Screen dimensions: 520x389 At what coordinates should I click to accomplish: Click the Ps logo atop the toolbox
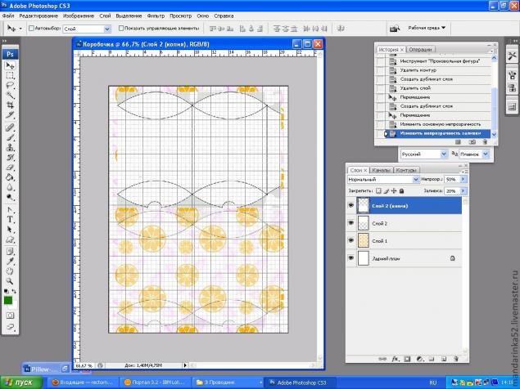11,54
